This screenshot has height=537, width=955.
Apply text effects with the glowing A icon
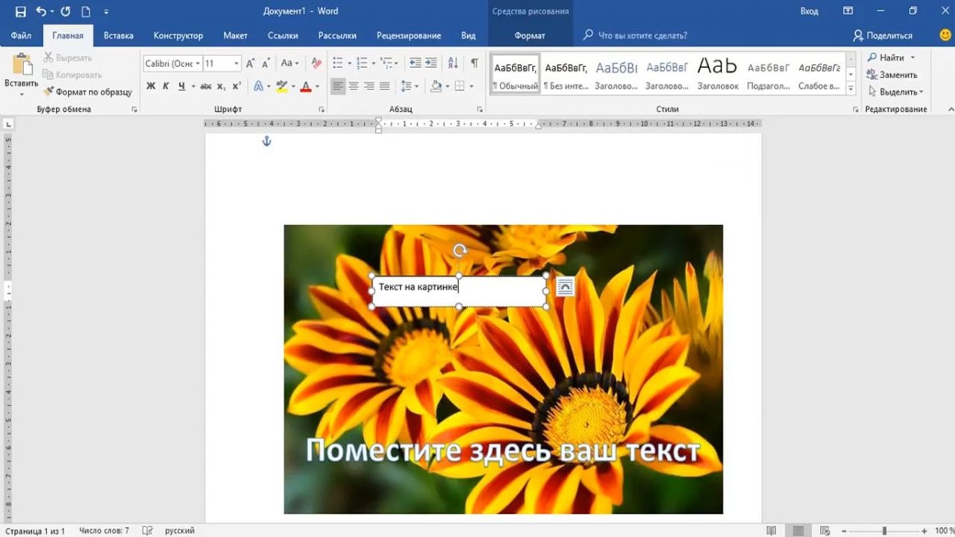pos(258,87)
